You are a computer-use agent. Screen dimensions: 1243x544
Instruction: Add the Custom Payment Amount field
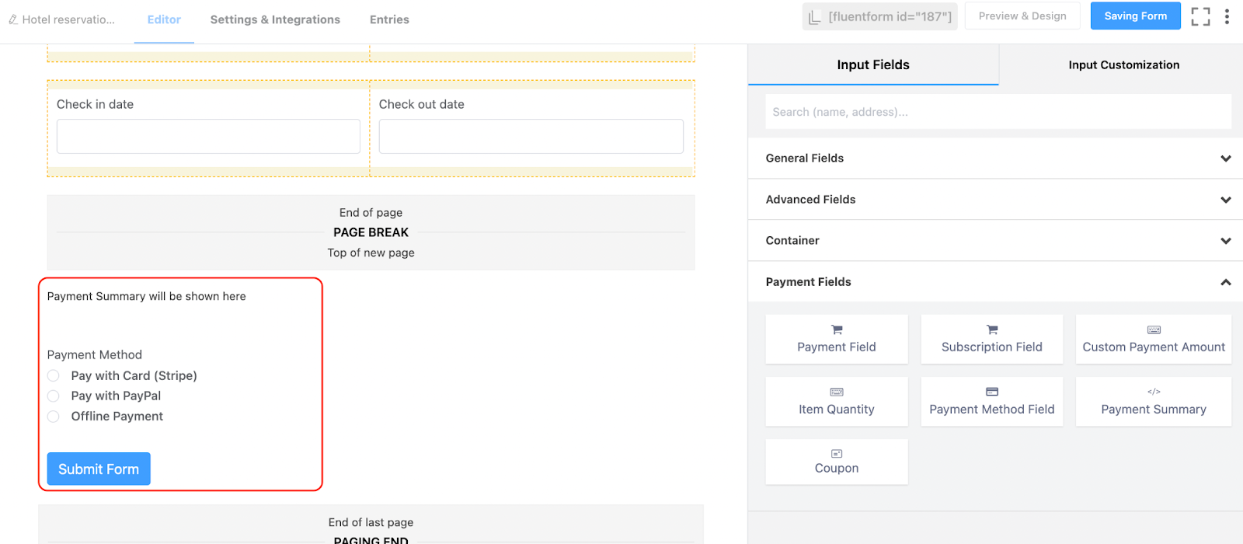coord(1153,340)
